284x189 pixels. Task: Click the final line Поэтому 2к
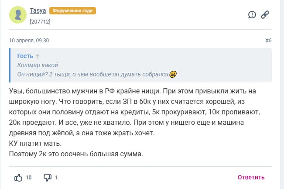click(76, 154)
